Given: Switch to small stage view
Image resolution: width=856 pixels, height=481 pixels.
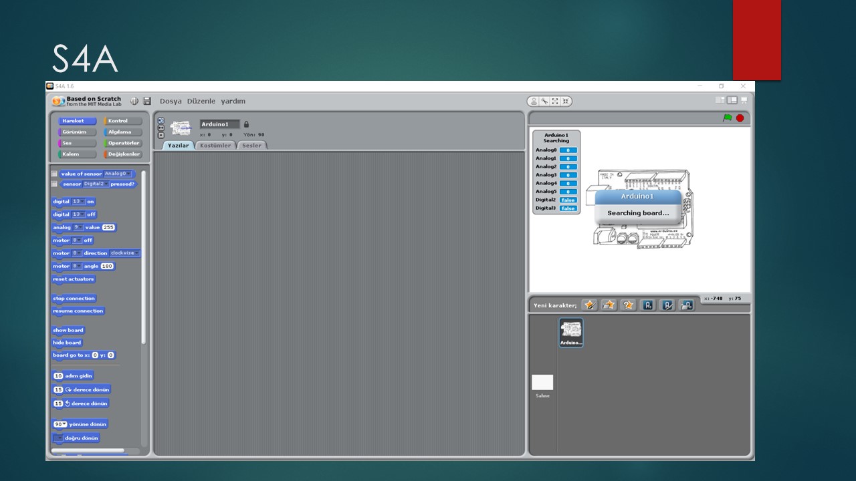Looking at the screenshot, I should tap(720, 100).
